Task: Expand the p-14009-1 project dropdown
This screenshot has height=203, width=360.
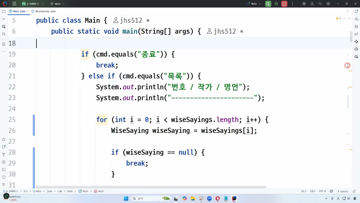Action: click(32, 4)
